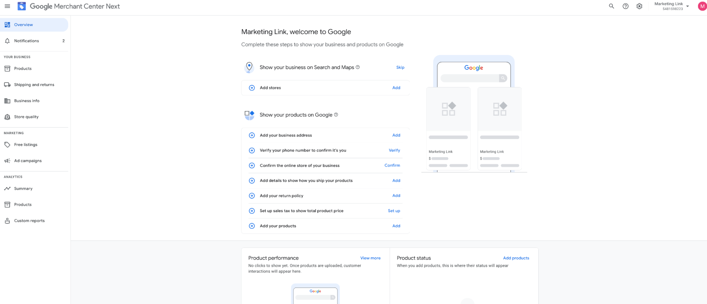The height and width of the screenshot is (304, 707).
Task: Click the Google Merchant Center logo icon
Action: [x=22, y=6]
